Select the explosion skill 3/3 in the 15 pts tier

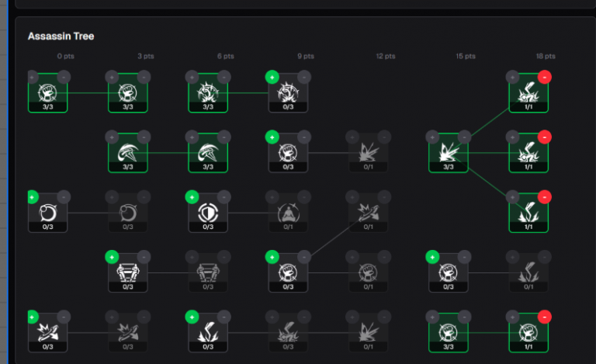point(449,153)
